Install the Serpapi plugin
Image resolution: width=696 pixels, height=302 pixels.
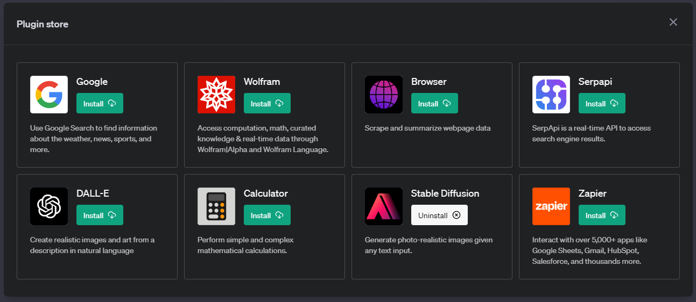pyautogui.click(x=602, y=104)
